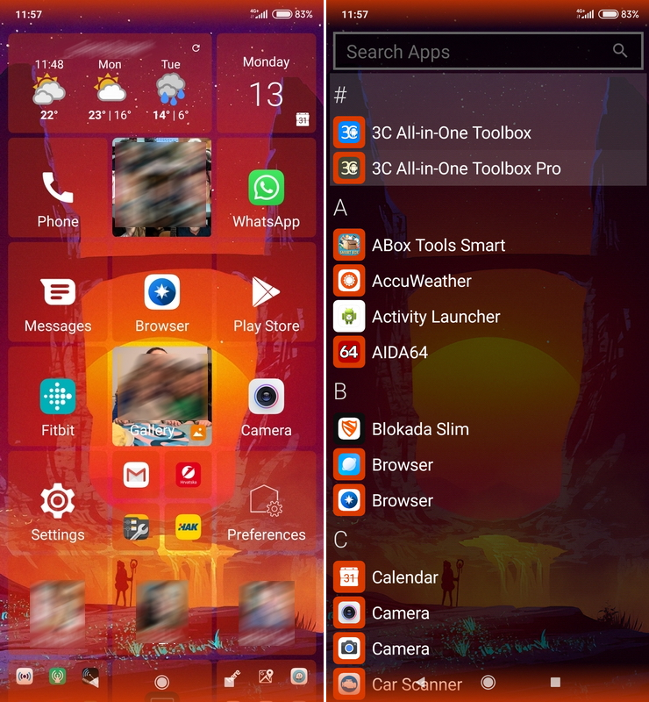Open the Waze dock icon
649x702 pixels.
click(x=299, y=676)
